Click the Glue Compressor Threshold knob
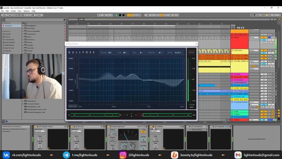This screenshot has height=159, width=282. tap(124, 146)
